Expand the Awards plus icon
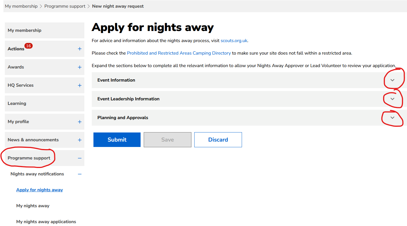 (x=80, y=67)
